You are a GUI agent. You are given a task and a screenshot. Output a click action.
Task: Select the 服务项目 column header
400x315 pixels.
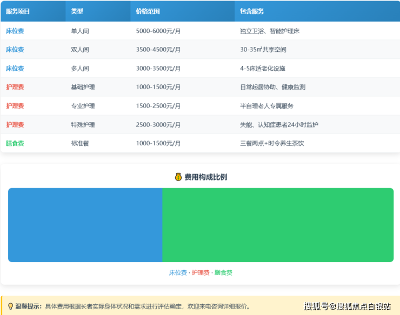pos(18,11)
